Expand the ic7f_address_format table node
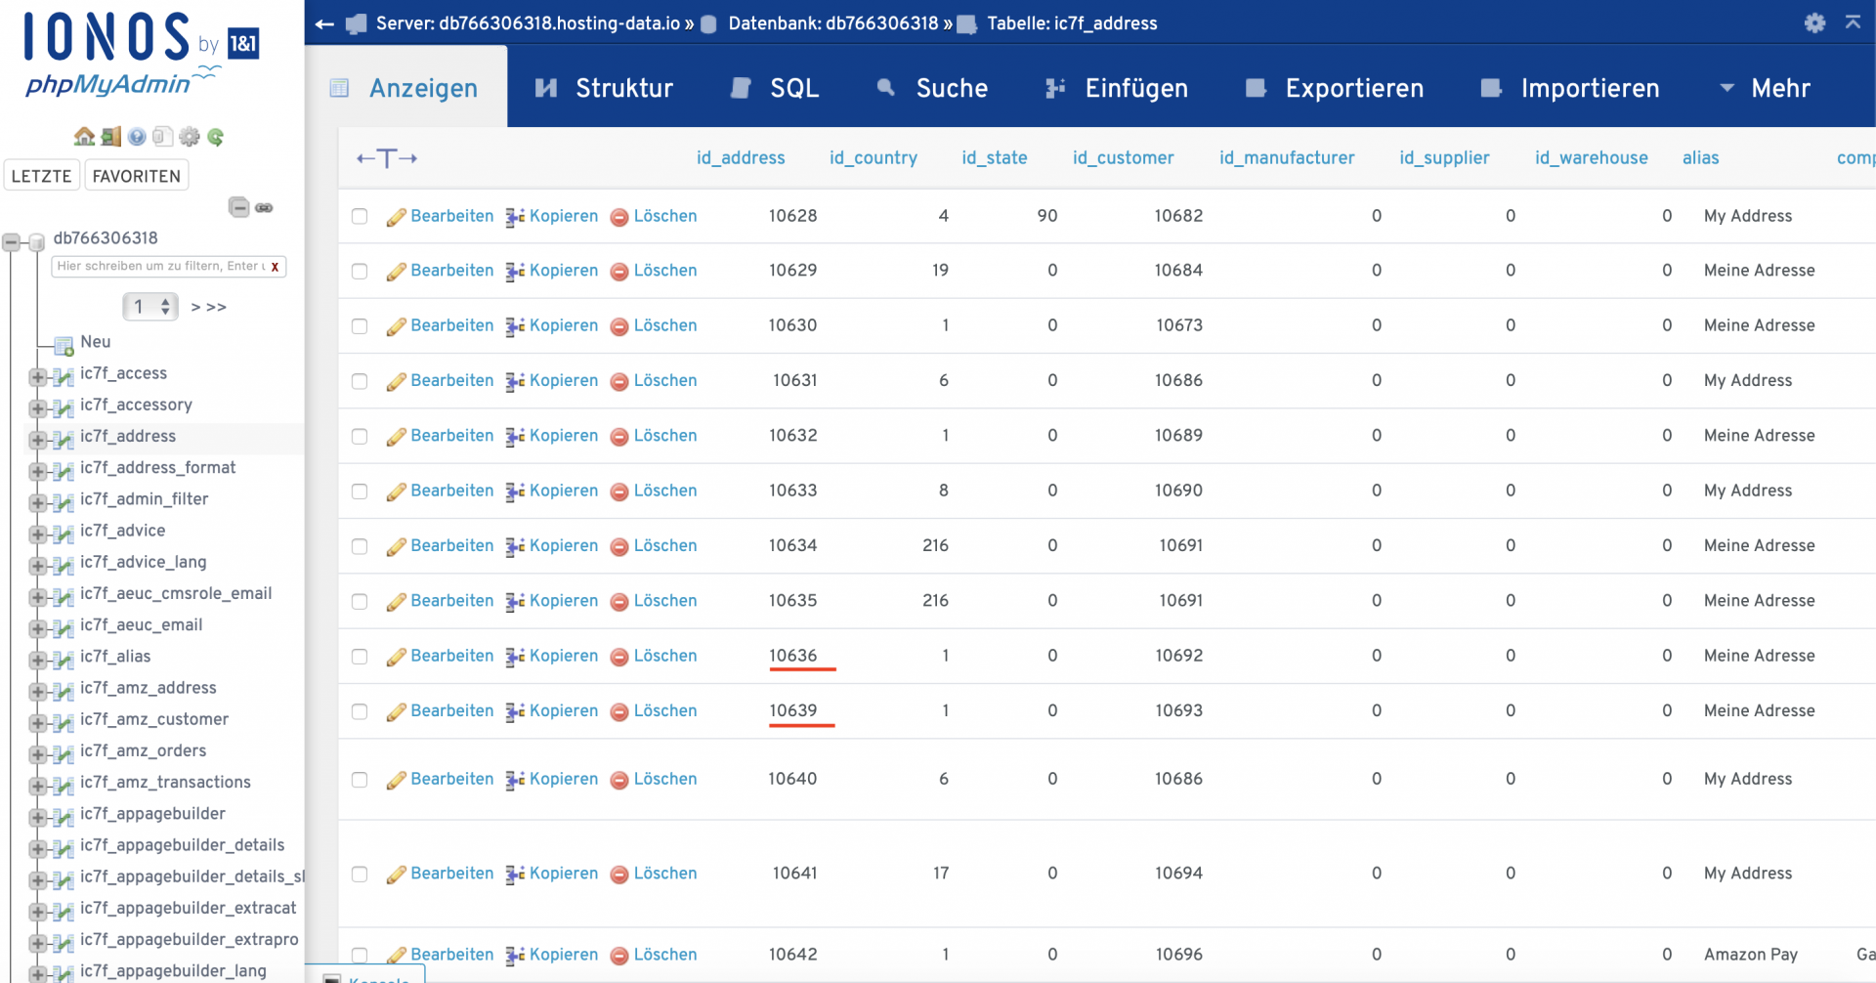 tap(37, 471)
